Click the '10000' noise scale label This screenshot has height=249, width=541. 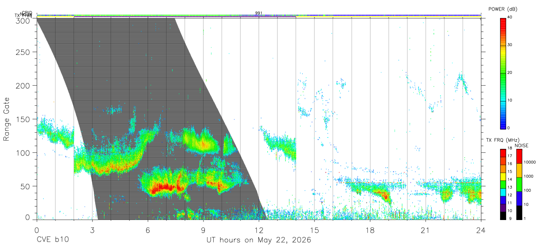click(530, 162)
